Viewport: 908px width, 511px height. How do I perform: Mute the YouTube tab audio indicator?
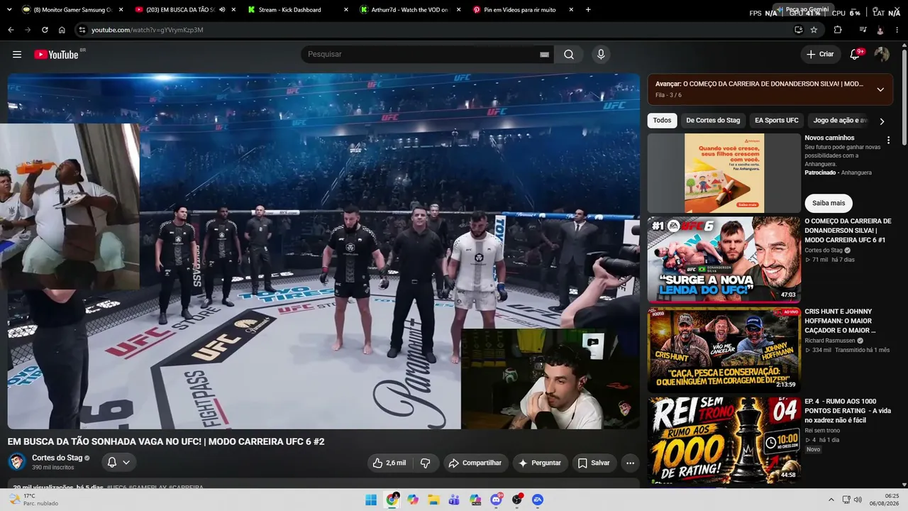[x=222, y=10]
